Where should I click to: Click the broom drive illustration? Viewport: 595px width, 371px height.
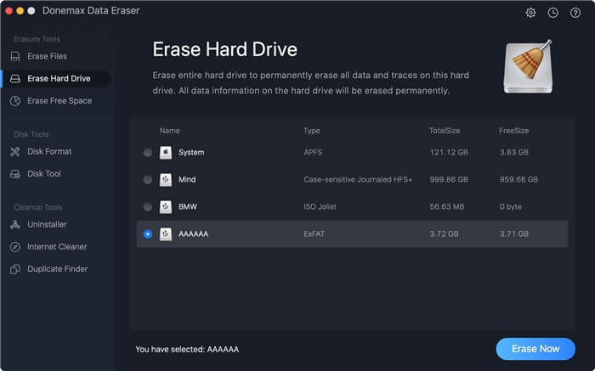(x=528, y=67)
